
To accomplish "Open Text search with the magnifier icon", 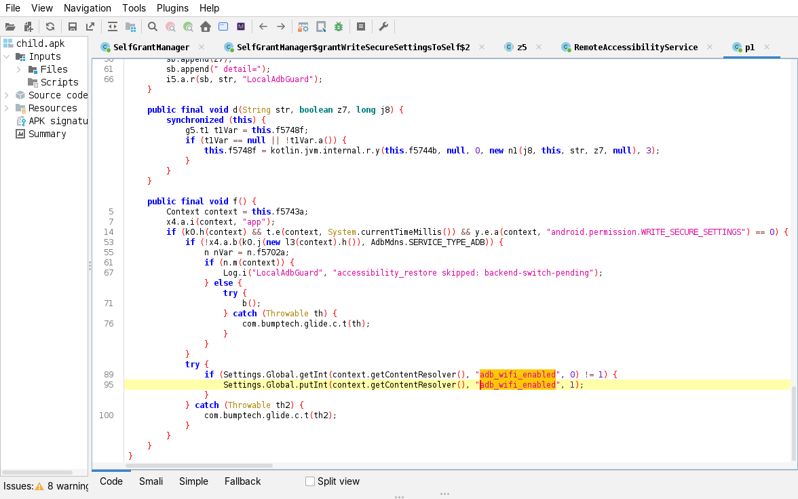I will [152, 27].
